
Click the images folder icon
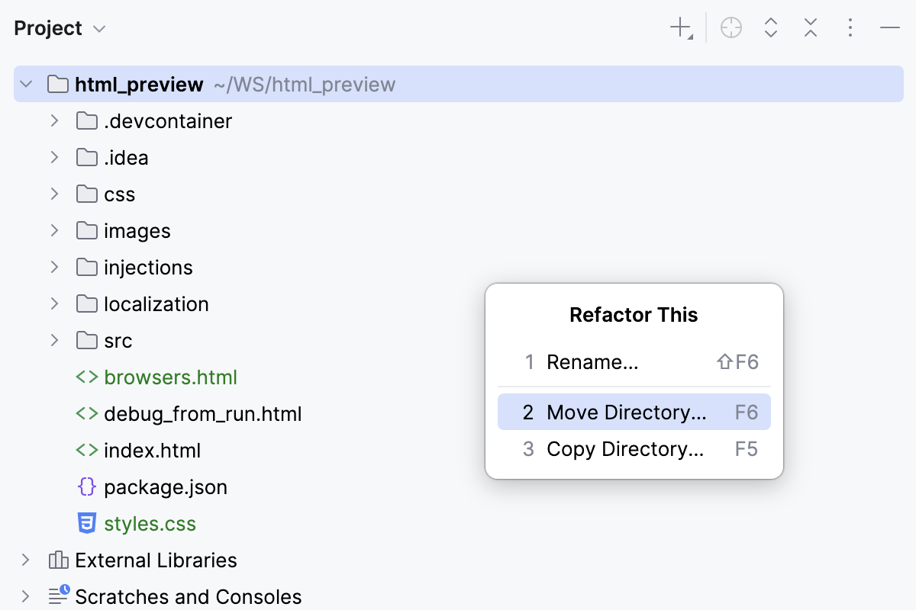click(x=87, y=230)
